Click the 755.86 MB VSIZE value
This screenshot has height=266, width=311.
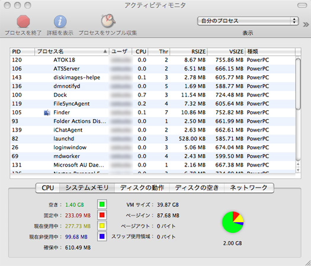229,60
